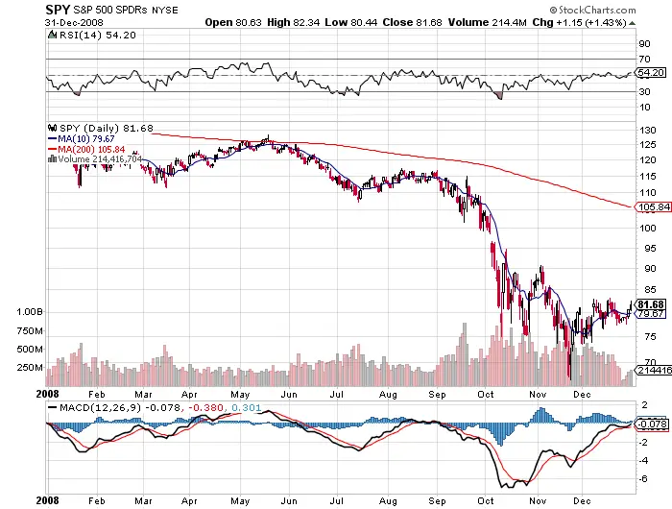The width and height of the screenshot is (672, 509).
Task: Click the 105.84 MA(200) flag on the price axis
Action: click(x=652, y=207)
